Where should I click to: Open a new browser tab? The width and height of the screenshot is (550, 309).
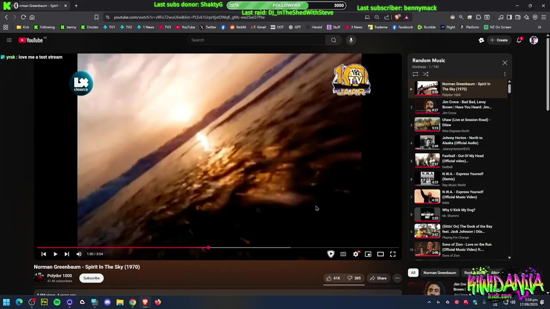76,6
